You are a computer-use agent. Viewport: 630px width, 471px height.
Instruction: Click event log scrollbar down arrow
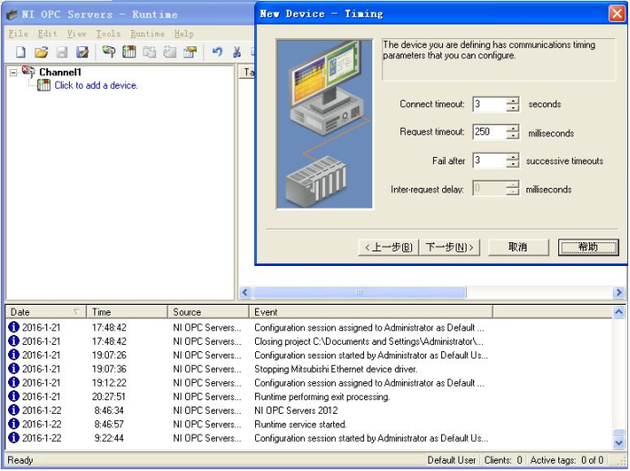click(x=619, y=443)
